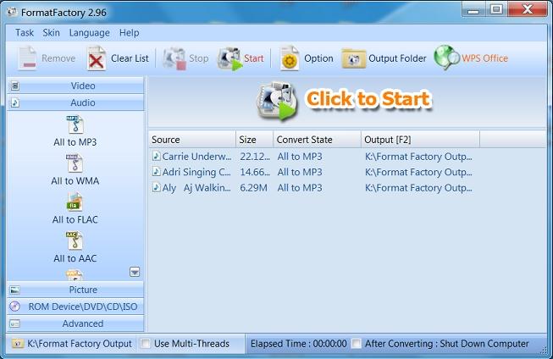Click the disc icon beside ROM Device
Viewport: 553px width, 359px height.
pyautogui.click(x=14, y=307)
